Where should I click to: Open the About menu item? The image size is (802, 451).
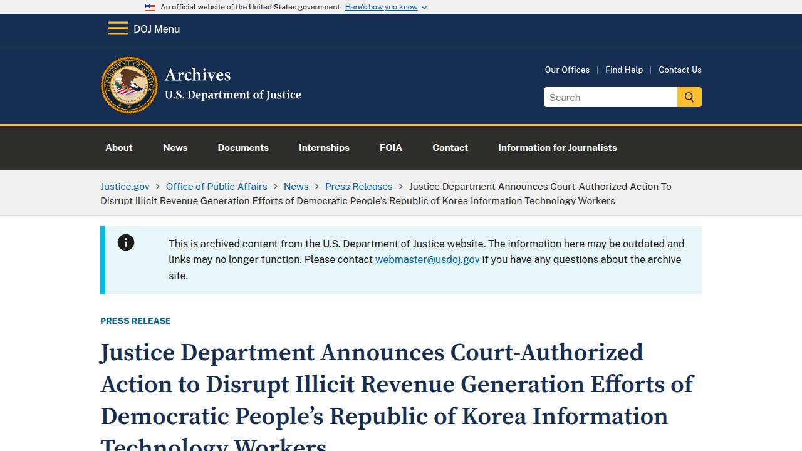119,148
